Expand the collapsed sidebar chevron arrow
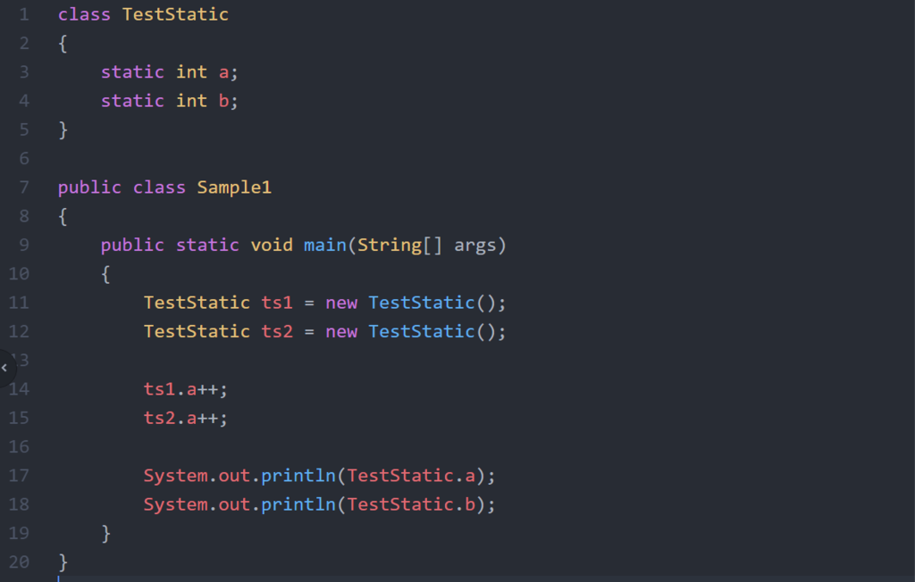This screenshot has width=915, height=582. tap(4, 368)
